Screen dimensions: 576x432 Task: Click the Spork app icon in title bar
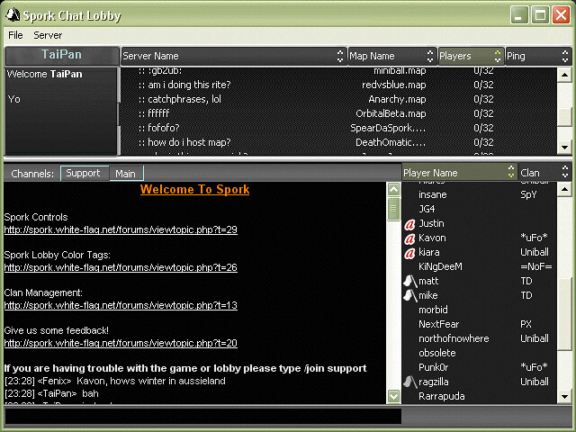coord(12,13)
